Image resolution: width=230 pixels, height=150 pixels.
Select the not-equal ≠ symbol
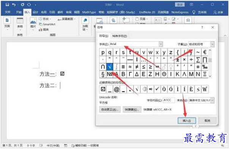click(x=137, y=67)
